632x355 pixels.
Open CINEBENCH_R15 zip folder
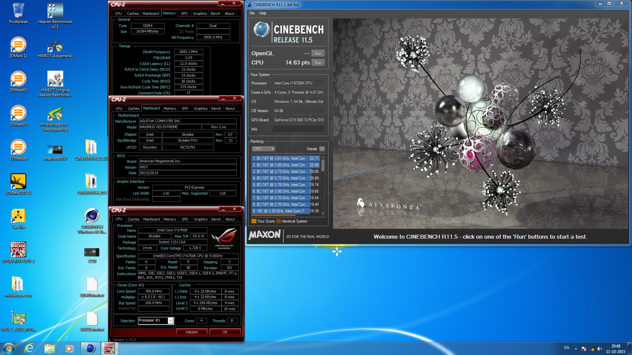[92, 184]
